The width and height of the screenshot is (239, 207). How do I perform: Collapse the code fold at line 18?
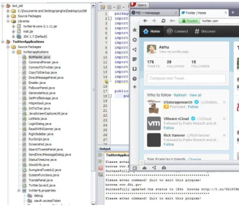point(110,96)
